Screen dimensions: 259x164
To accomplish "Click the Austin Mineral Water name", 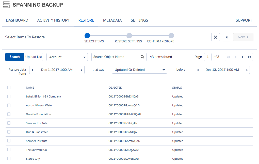I will pos(39,105).
